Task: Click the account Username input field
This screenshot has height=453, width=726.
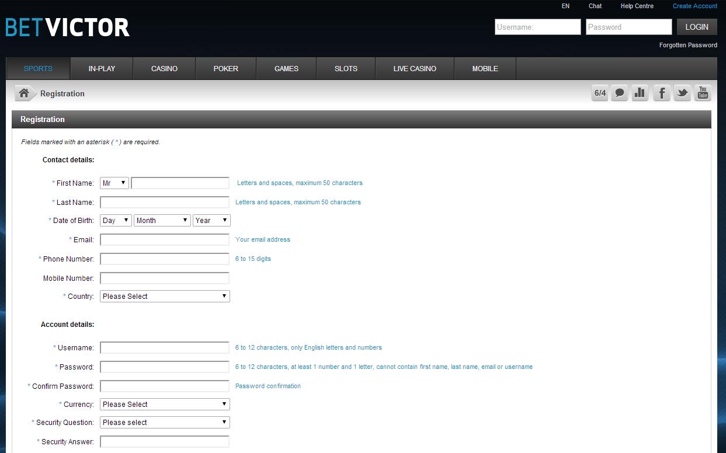Action: [165, 348]
